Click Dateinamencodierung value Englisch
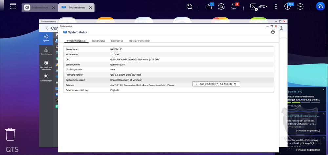Image resolution: width=328 pixels, height=155 pixels. [114, 90]
